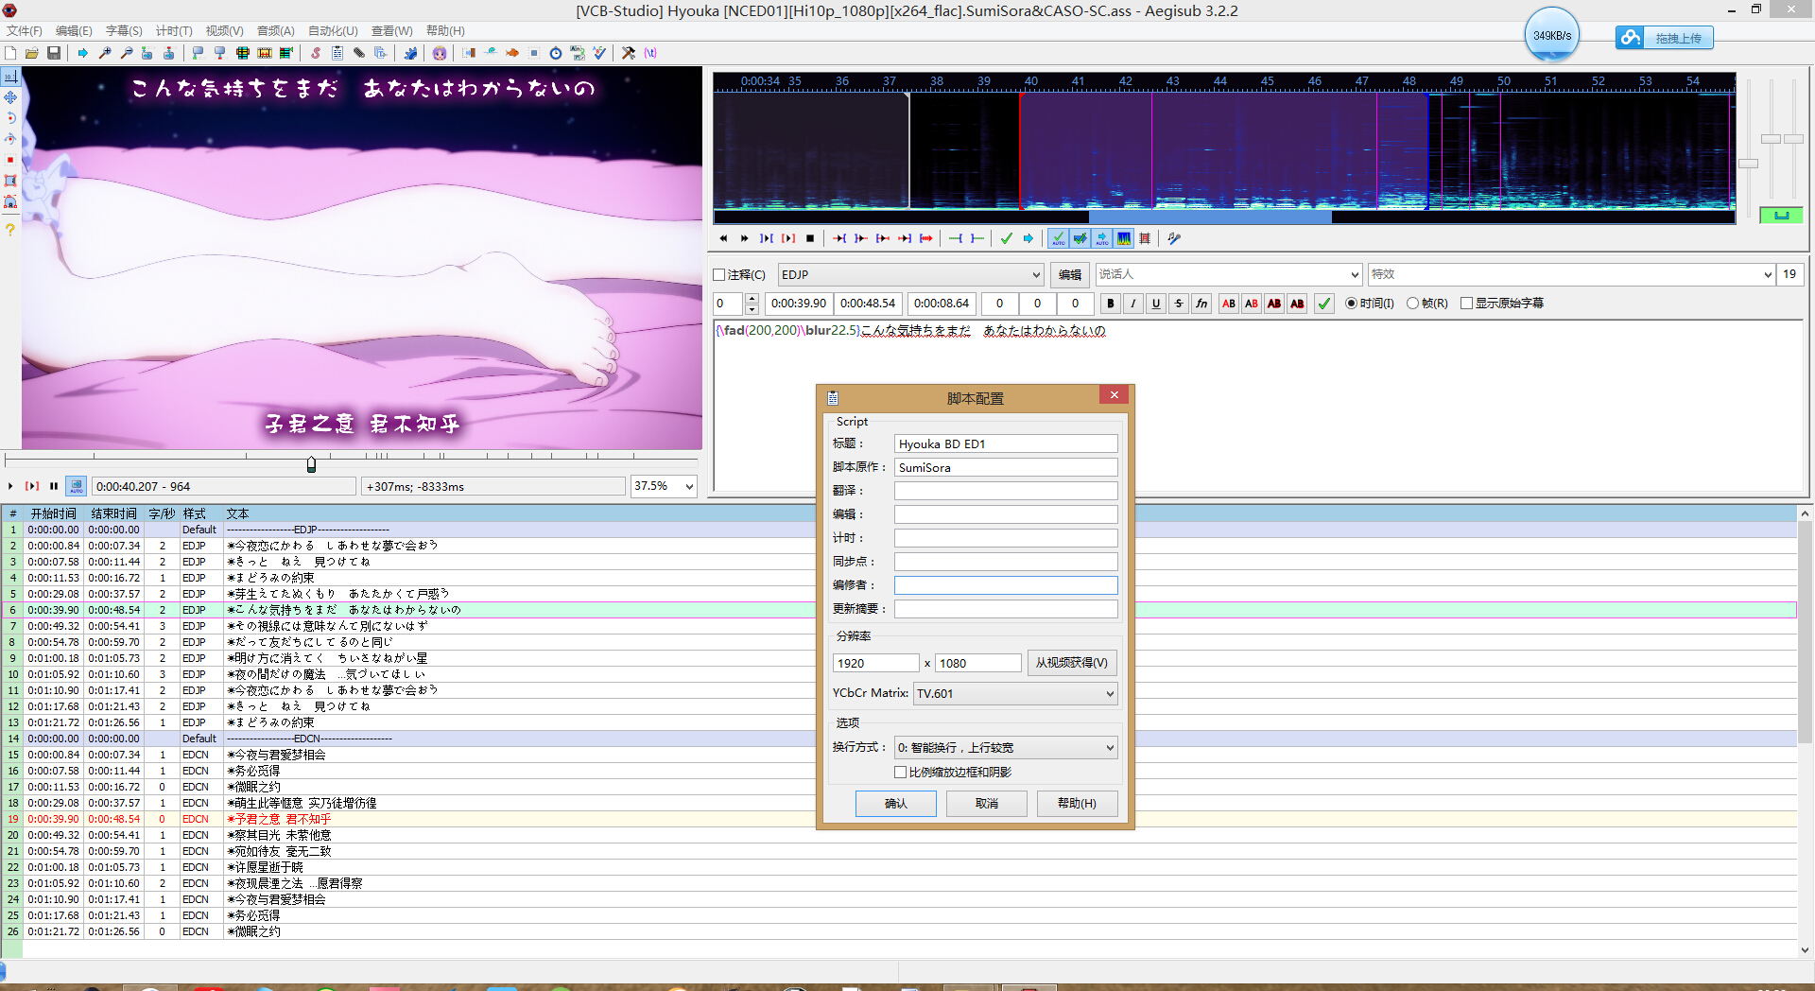Image resolution: width=1815 pixels, height=991 pixels.
Task: Open the 37.5% video zoom dropdown
Action: (x=689, y=486)
